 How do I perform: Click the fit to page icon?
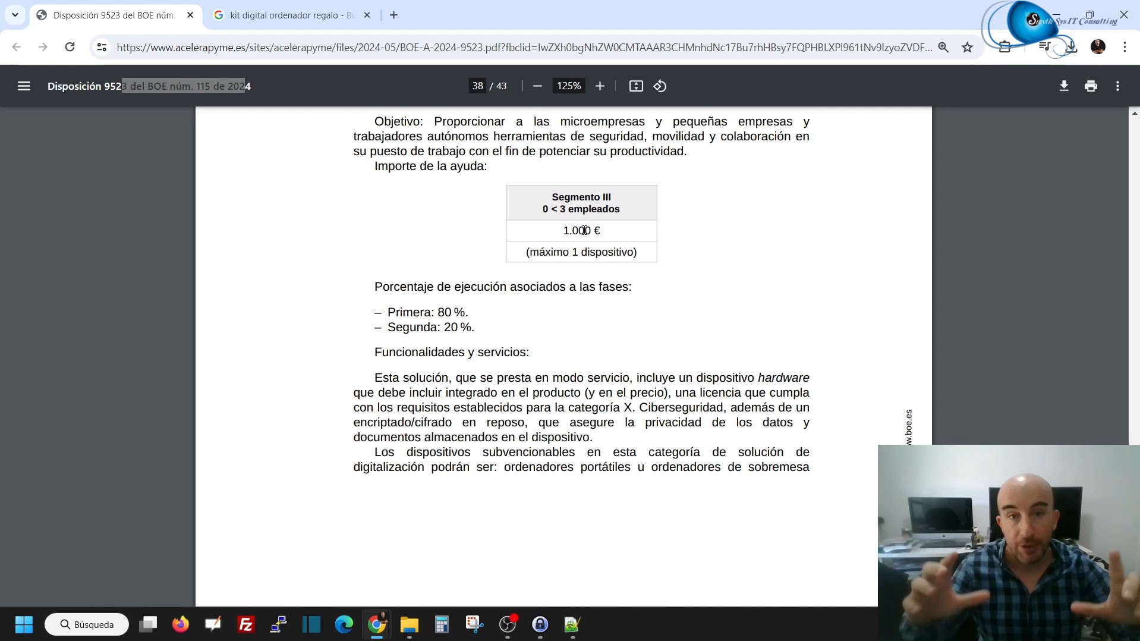[635, 86]
